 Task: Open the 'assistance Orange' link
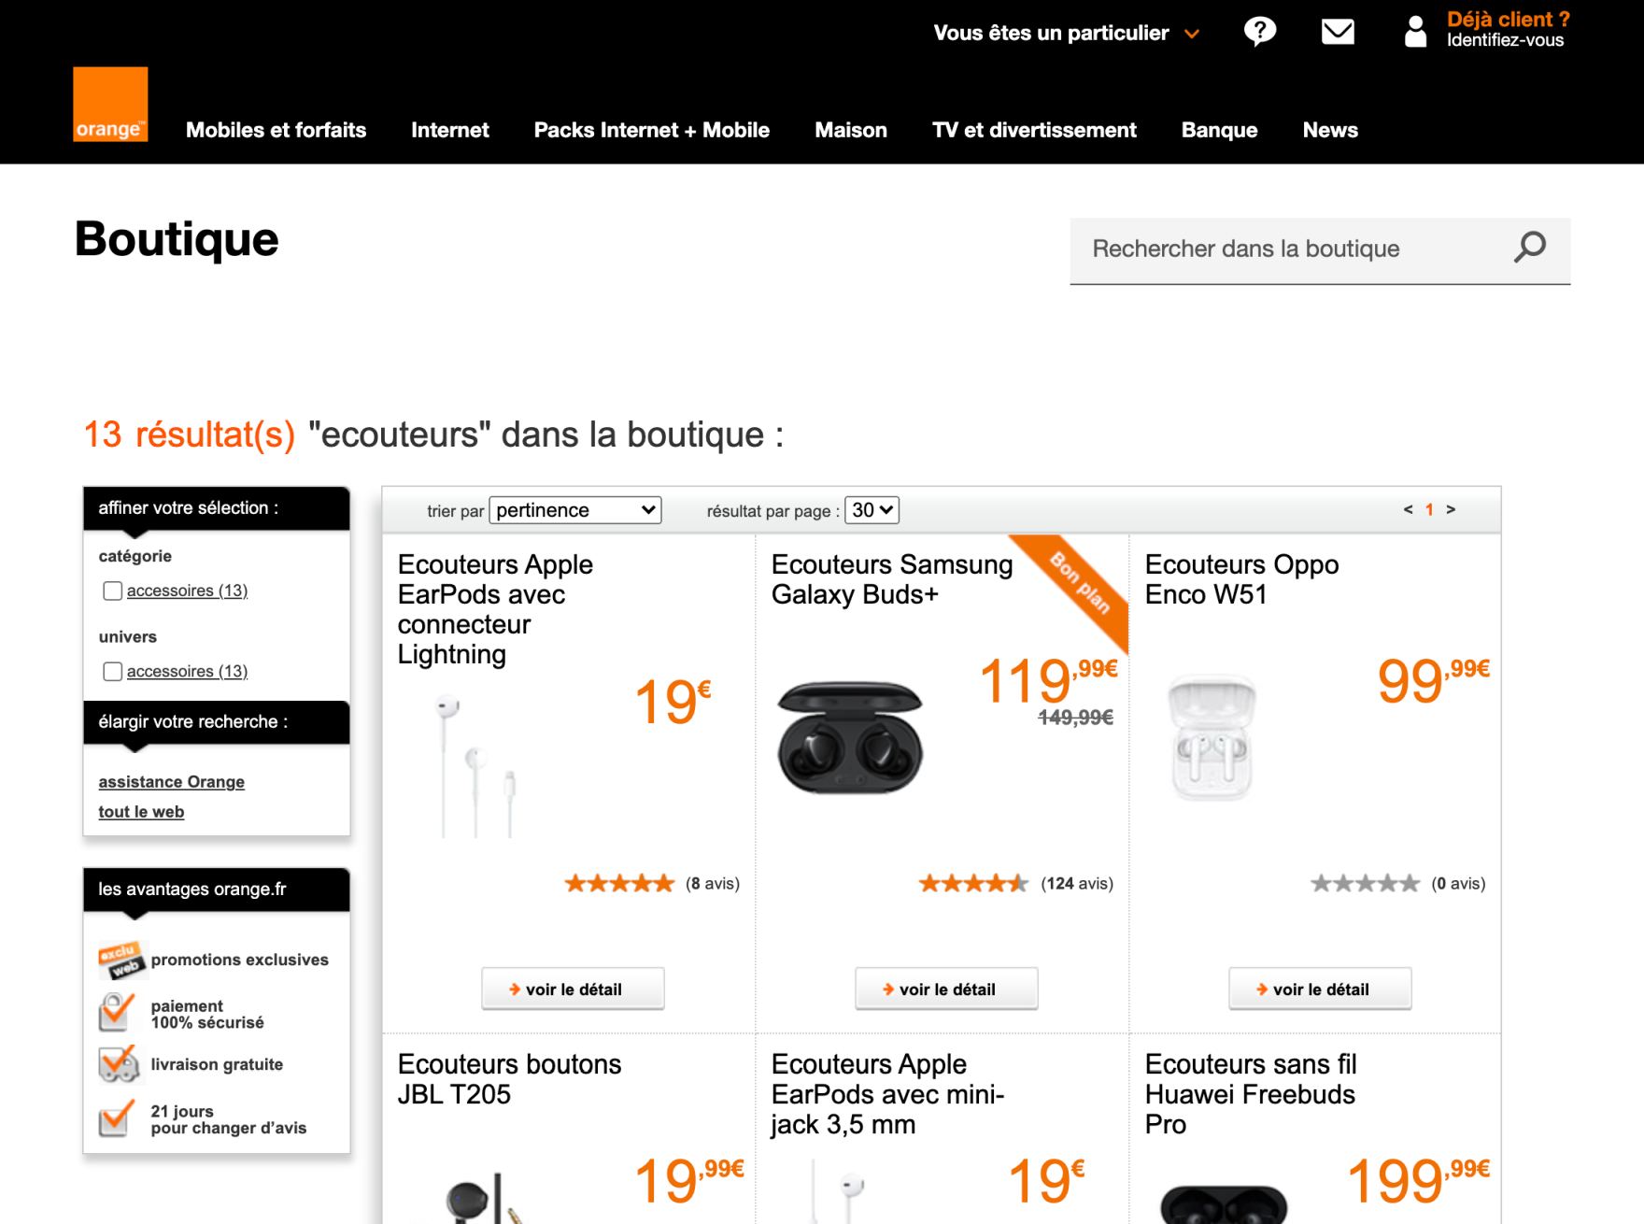click(x=172, y=781)
